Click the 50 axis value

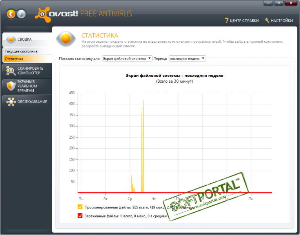[x=73, y=182]
